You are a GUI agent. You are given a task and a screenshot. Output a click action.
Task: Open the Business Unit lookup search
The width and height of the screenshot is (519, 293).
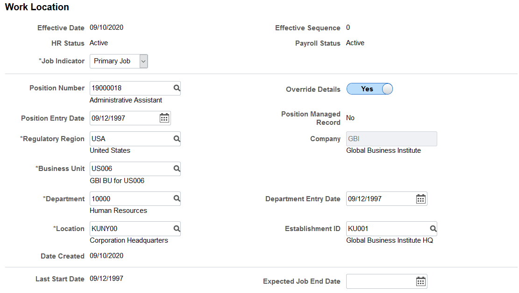pos(177,169)
